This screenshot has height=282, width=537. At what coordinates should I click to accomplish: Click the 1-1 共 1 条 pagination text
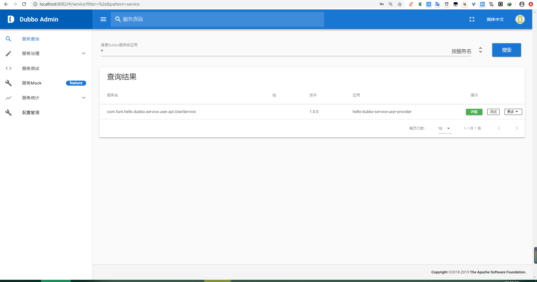point(472,128)
